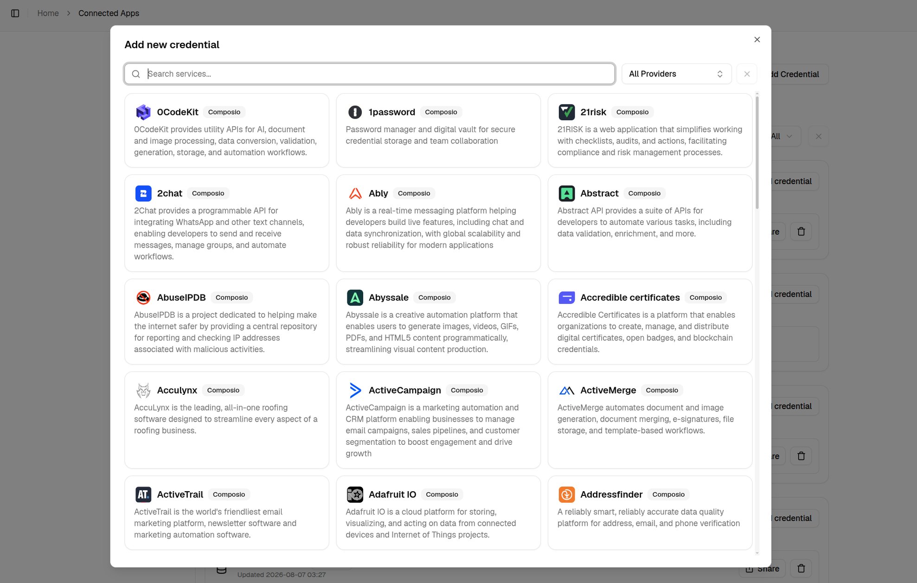Pick the ActiveMerge service title
The image size is (917, 583).
608,391
